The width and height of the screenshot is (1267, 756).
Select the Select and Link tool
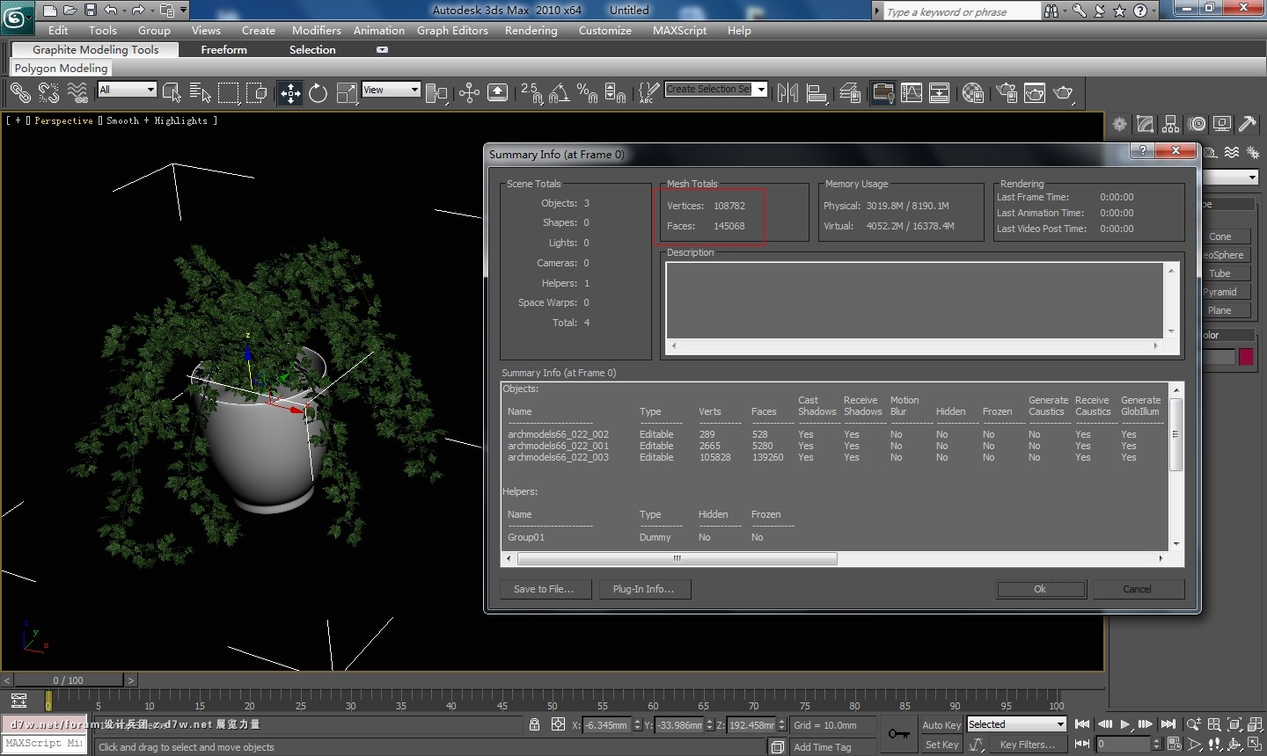[20, 92]
